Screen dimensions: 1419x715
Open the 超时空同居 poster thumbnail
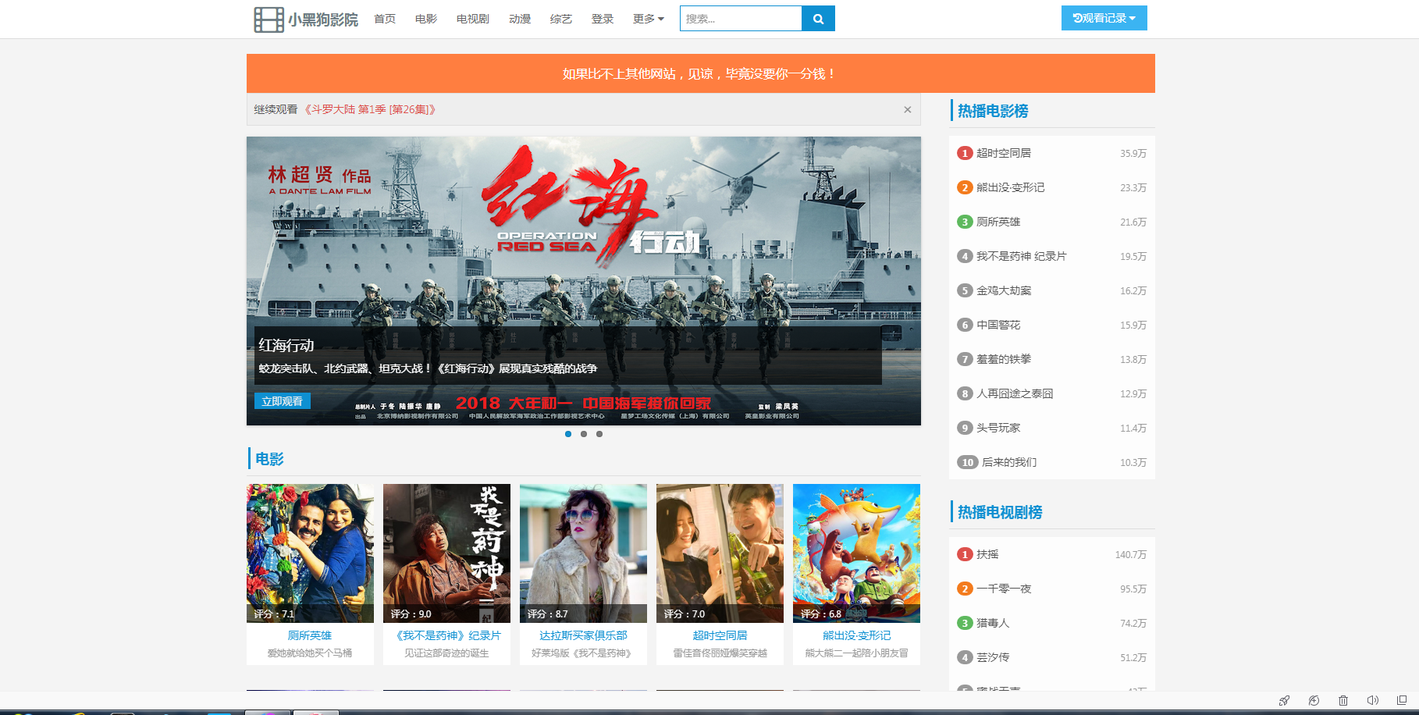click(720, 553)
